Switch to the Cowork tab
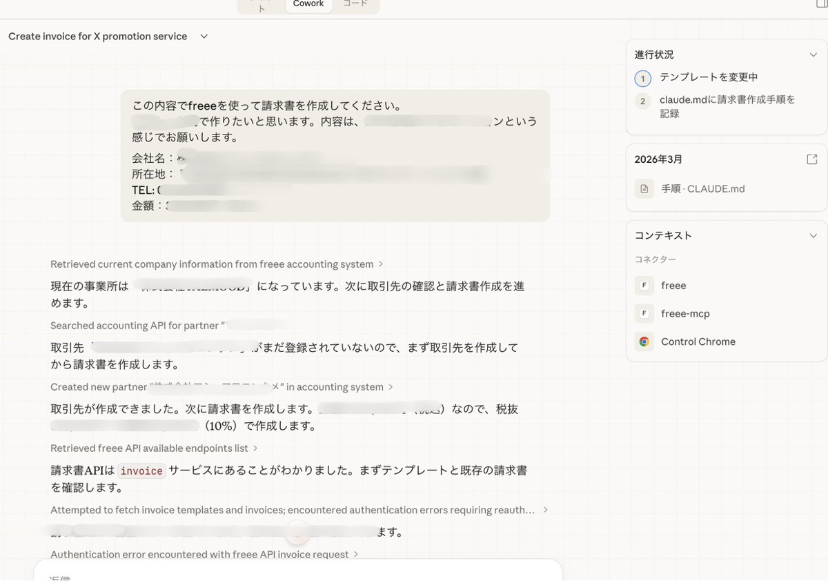Viewport: 828px width, 583px height. (308, 4)
